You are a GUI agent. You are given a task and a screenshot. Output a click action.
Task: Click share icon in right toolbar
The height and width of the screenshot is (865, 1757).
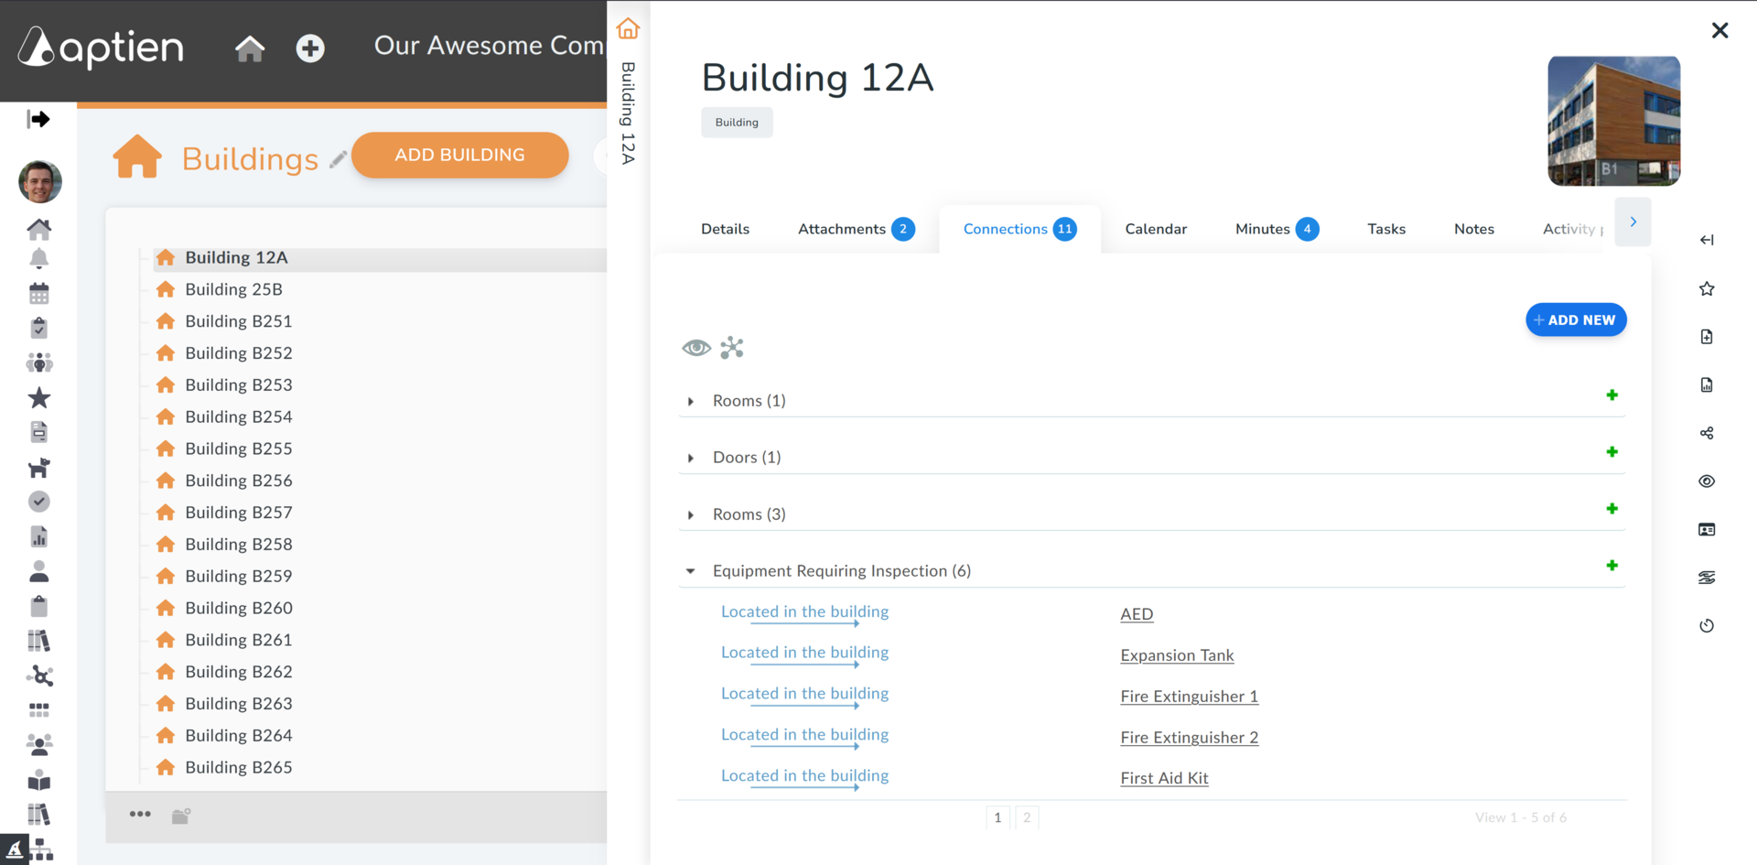click(x=1707, y=433)
